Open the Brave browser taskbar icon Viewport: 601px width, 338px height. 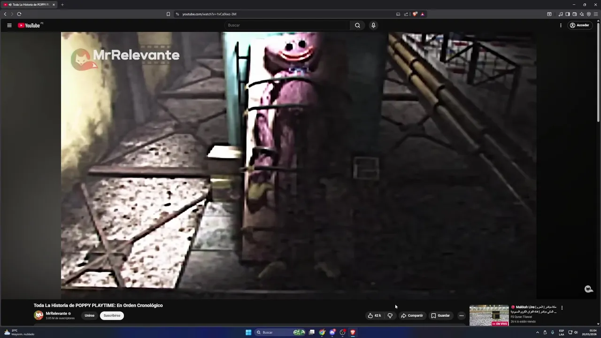[x=353, y=332]
